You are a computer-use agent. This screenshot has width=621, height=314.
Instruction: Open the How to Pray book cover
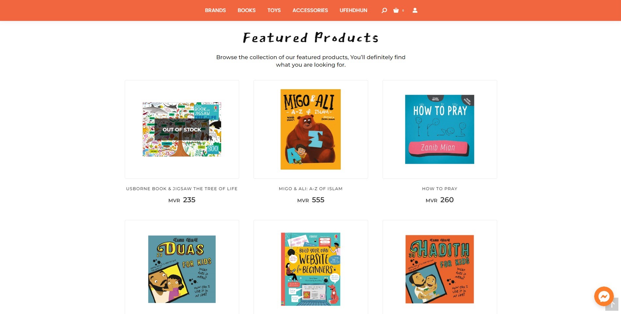click(x=440, y=129)
